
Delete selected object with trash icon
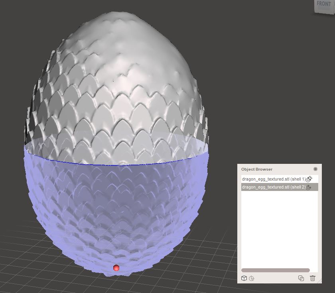coord(313,278)
